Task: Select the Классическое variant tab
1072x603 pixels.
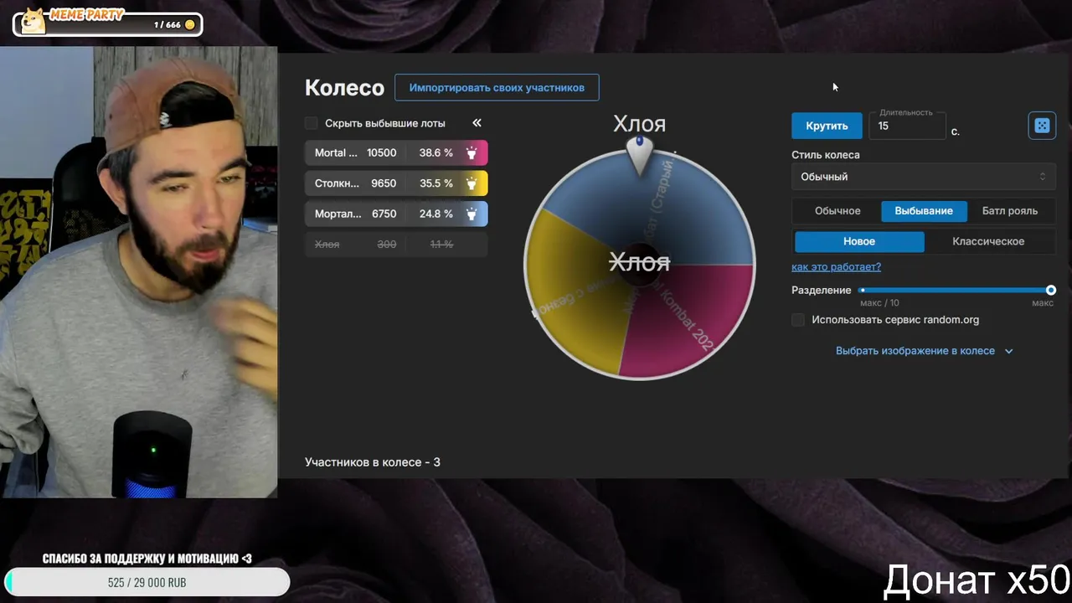Action: 988,241
